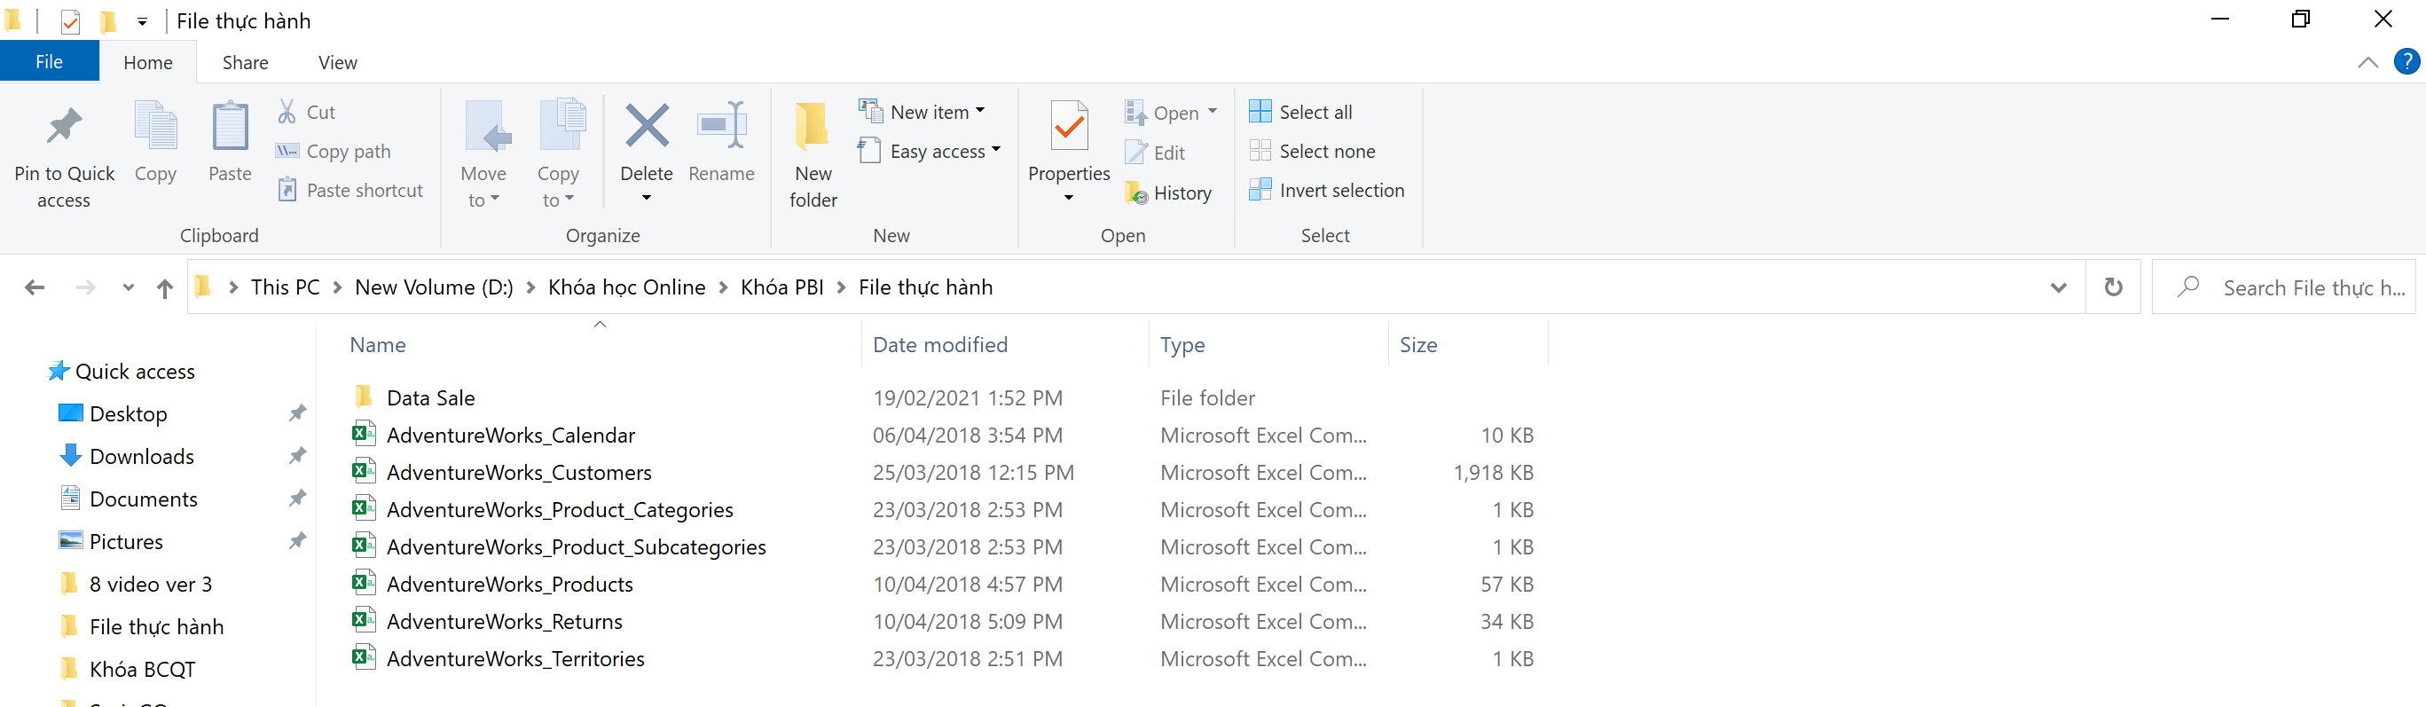Sort by Type column header

(1182, 344)
